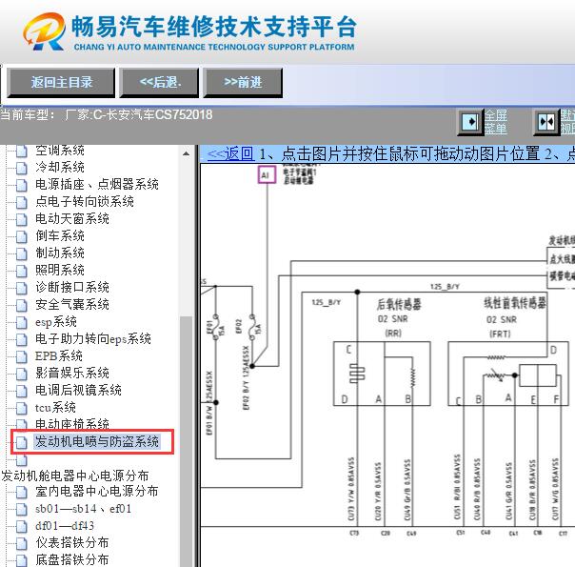This screenshot has width=575, height=567.
Task: Select 电源插座、点烟器系统 entry
Action: tap(97, 184)
